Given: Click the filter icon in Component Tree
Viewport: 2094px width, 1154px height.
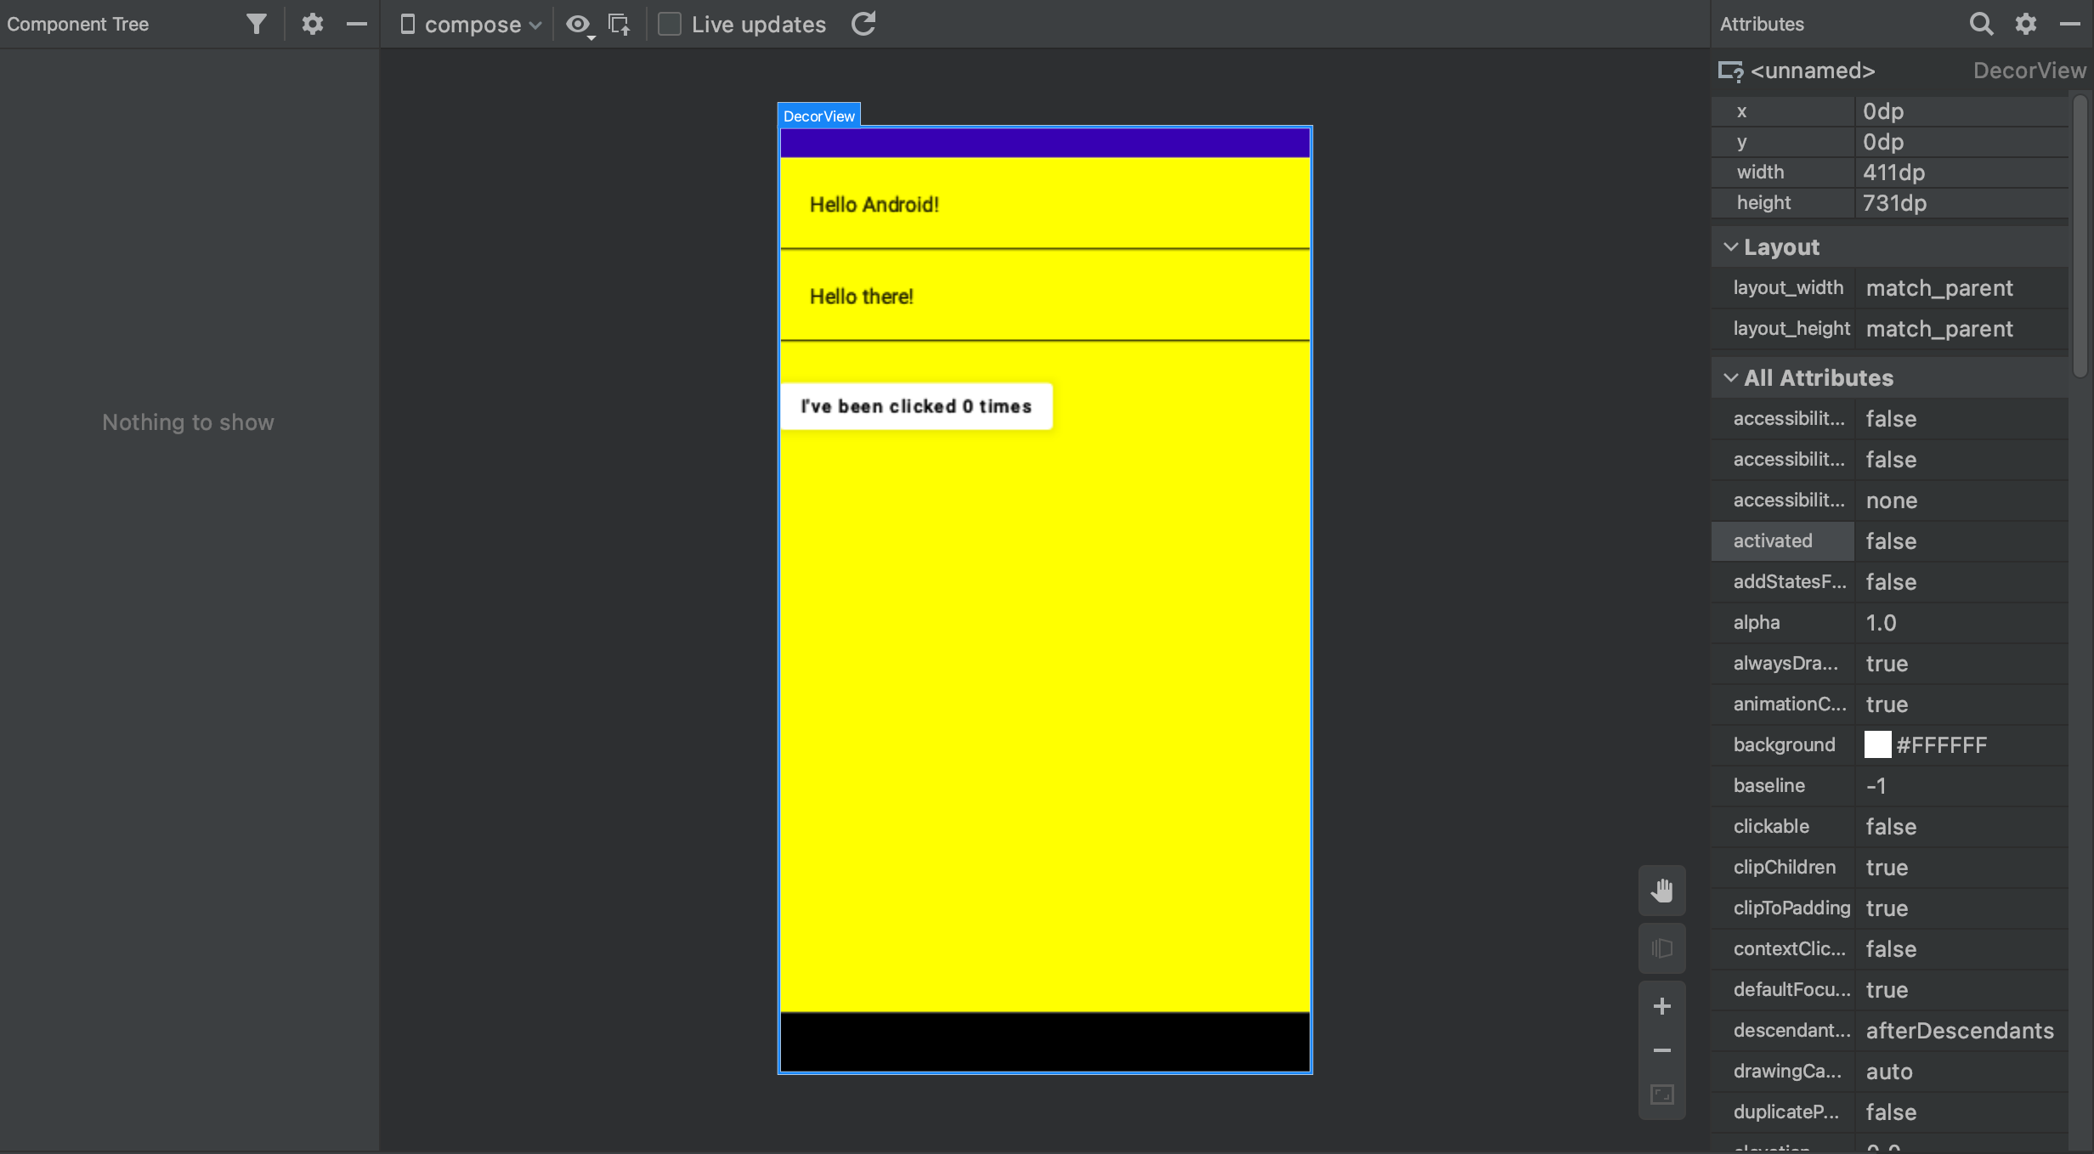Looking at the screenshot, I should tap(256, 24).
